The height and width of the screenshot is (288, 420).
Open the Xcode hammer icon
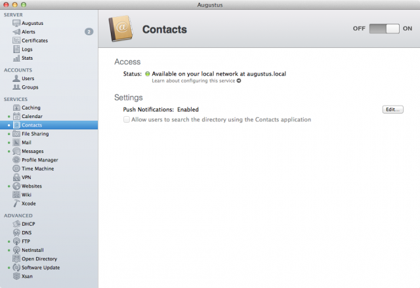coord(16,203)
